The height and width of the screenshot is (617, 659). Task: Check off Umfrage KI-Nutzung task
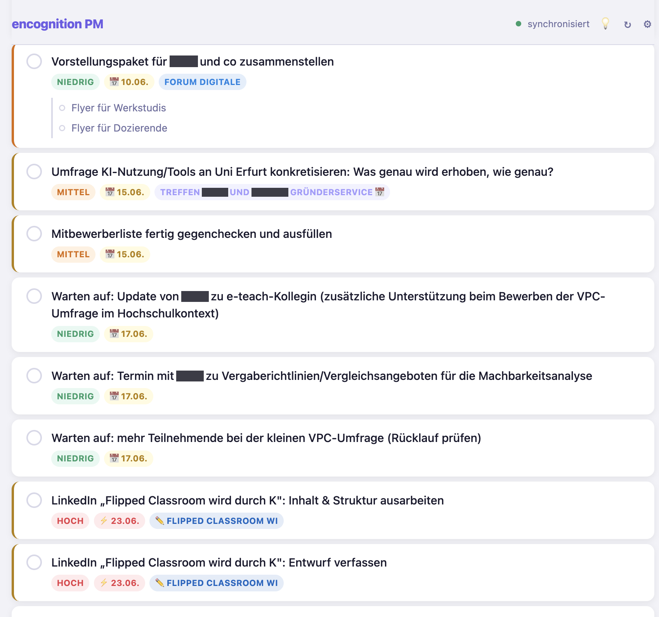point(34,172)
